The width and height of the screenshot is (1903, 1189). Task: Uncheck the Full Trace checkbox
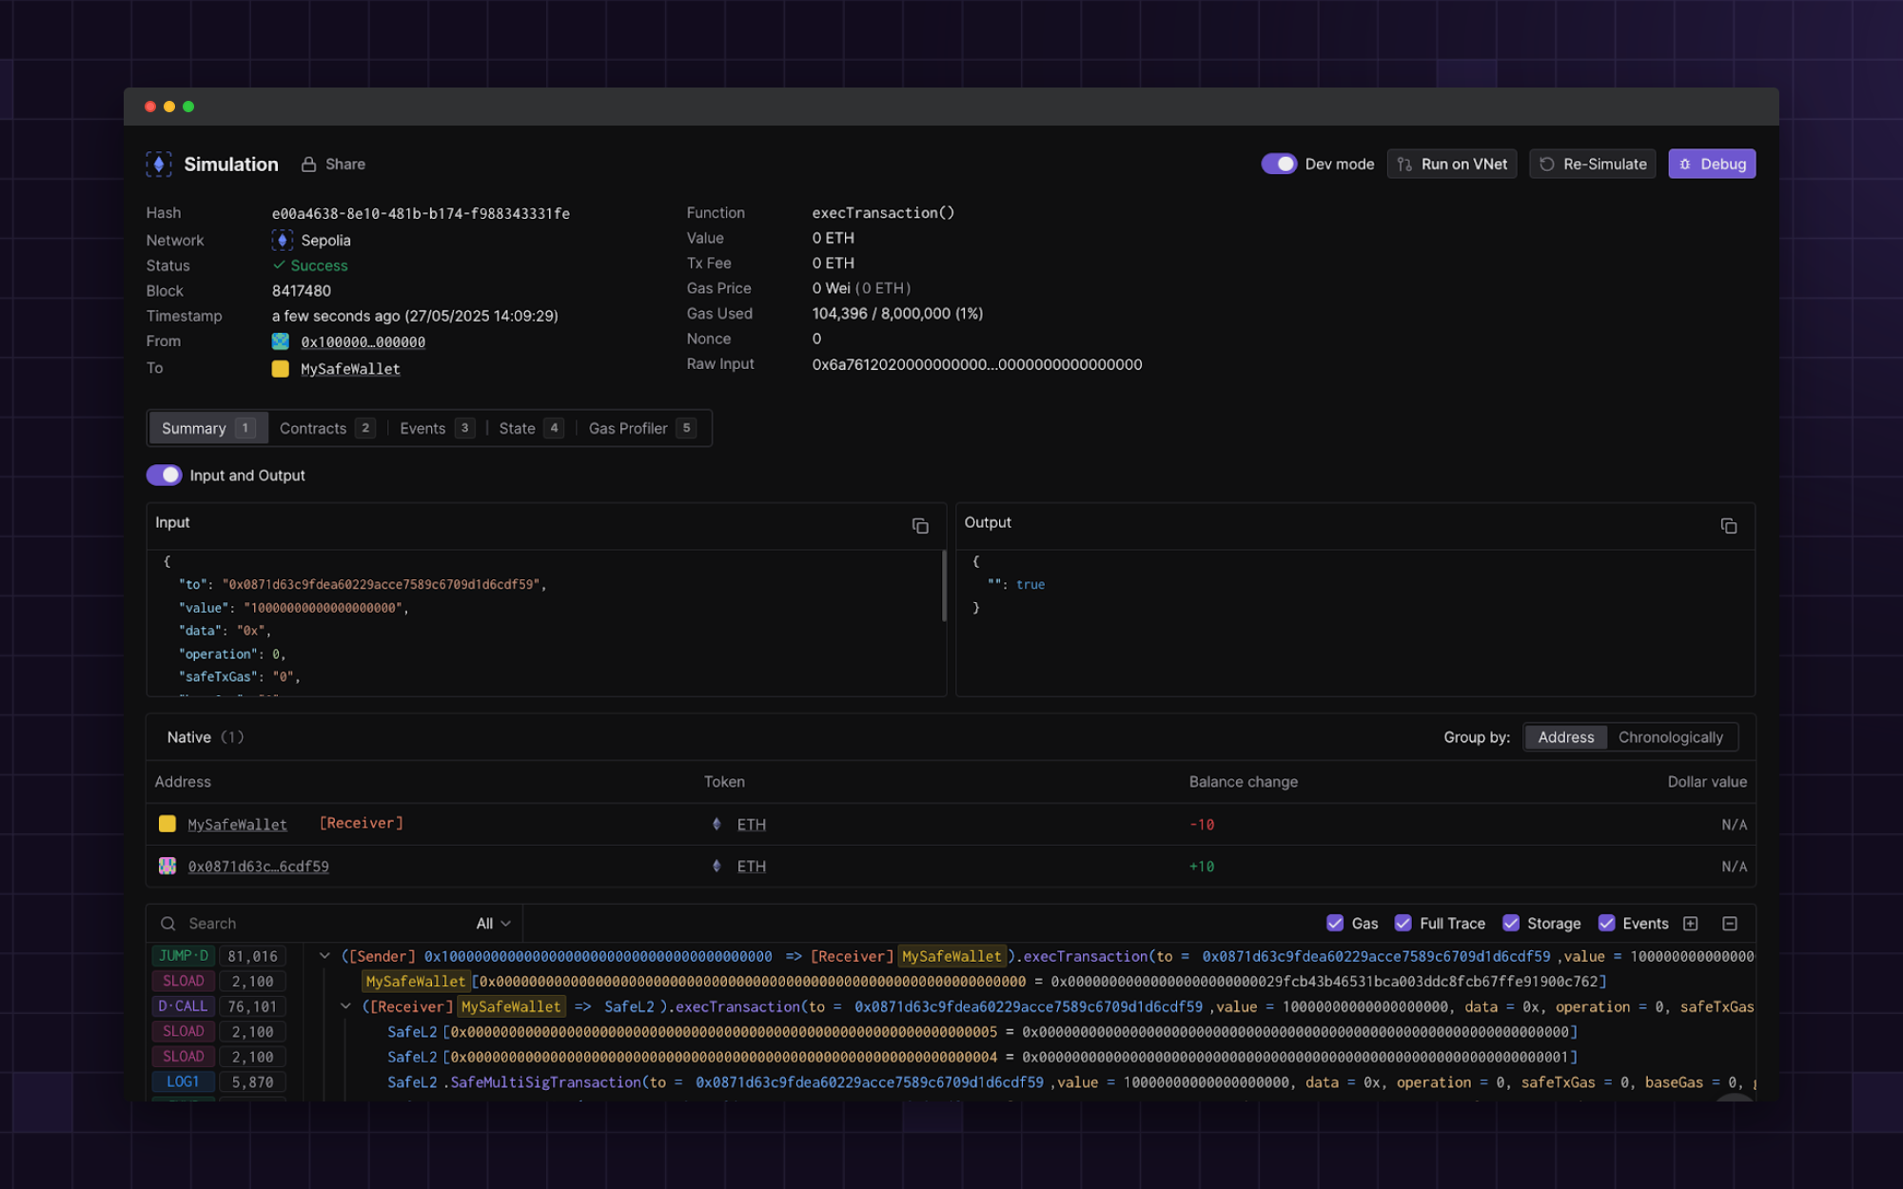[1403, 924]
